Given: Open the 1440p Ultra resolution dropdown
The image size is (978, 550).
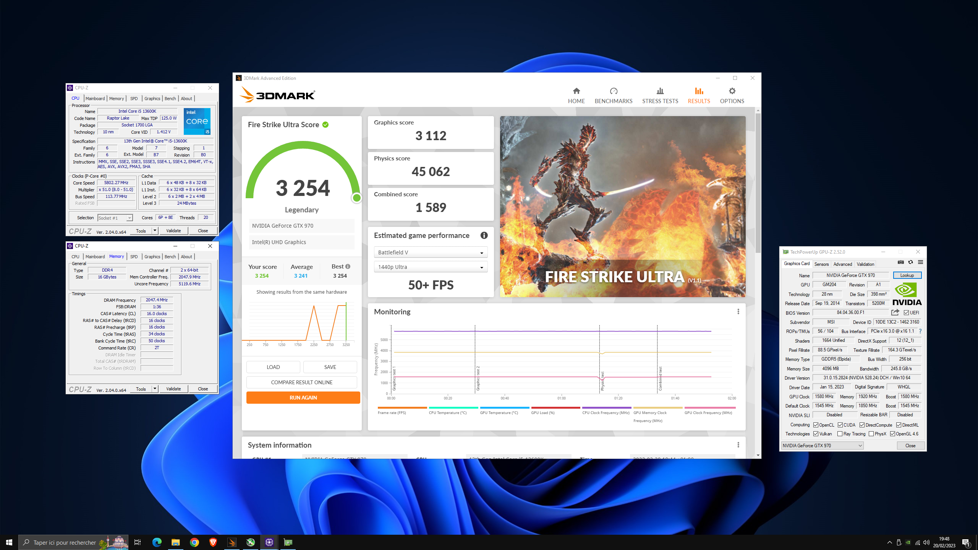Looking at the screenshot, I should (431, 267).
